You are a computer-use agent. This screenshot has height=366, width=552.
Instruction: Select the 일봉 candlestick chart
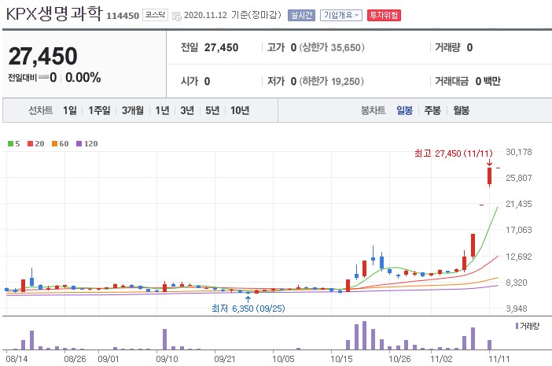(404, 111)
